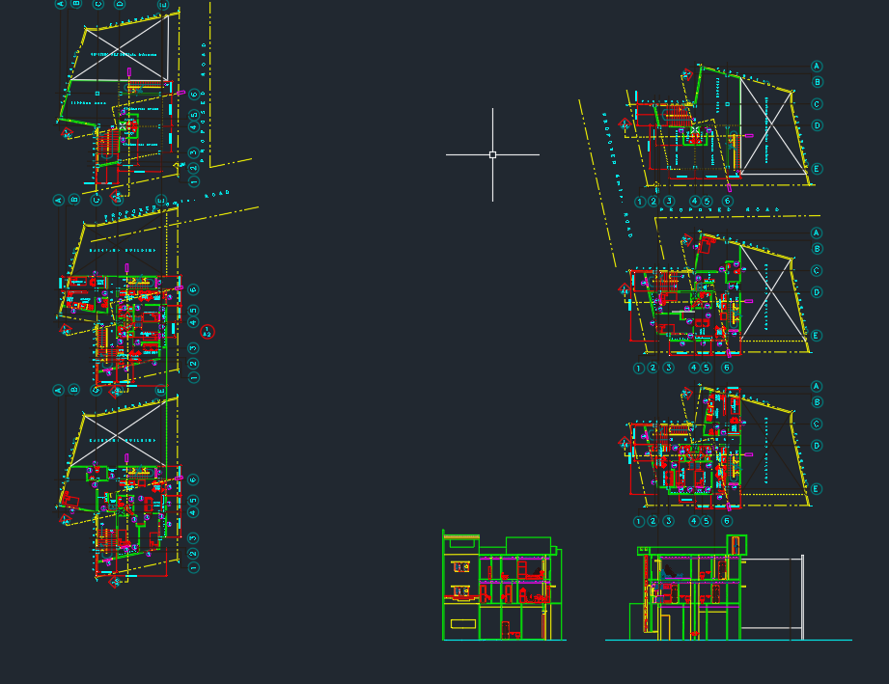This screenshot has height=684, width=889.
Task: Select the vertical PROPOSED ROAD label beside the top-left plan
Action: pos(203,102)
